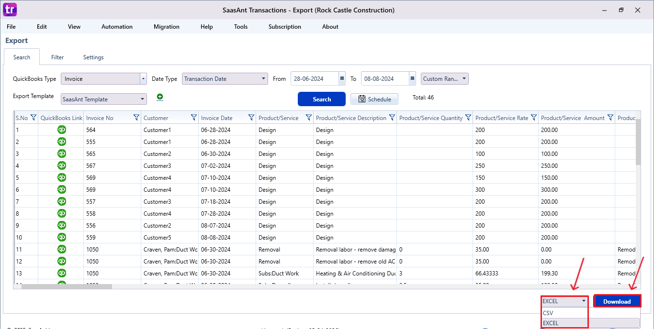Screen dimensions: 654x329
Task: Expand the QuickBooks Type dropdown
Action: tap(143, 79)
